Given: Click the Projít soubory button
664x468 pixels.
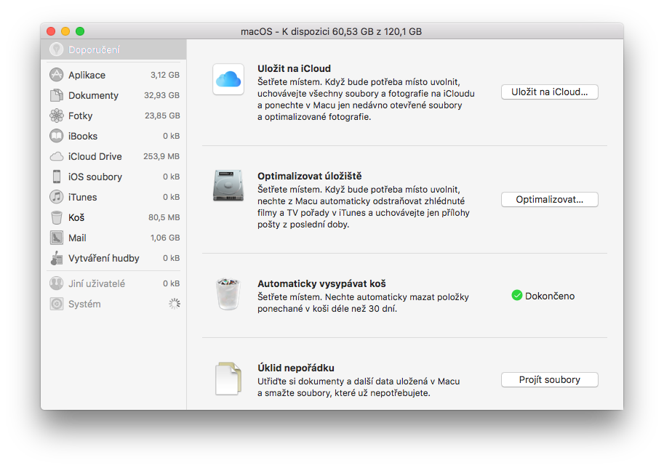Looking at the screenshot, I should pyautogui.click(x=549, y=380).
